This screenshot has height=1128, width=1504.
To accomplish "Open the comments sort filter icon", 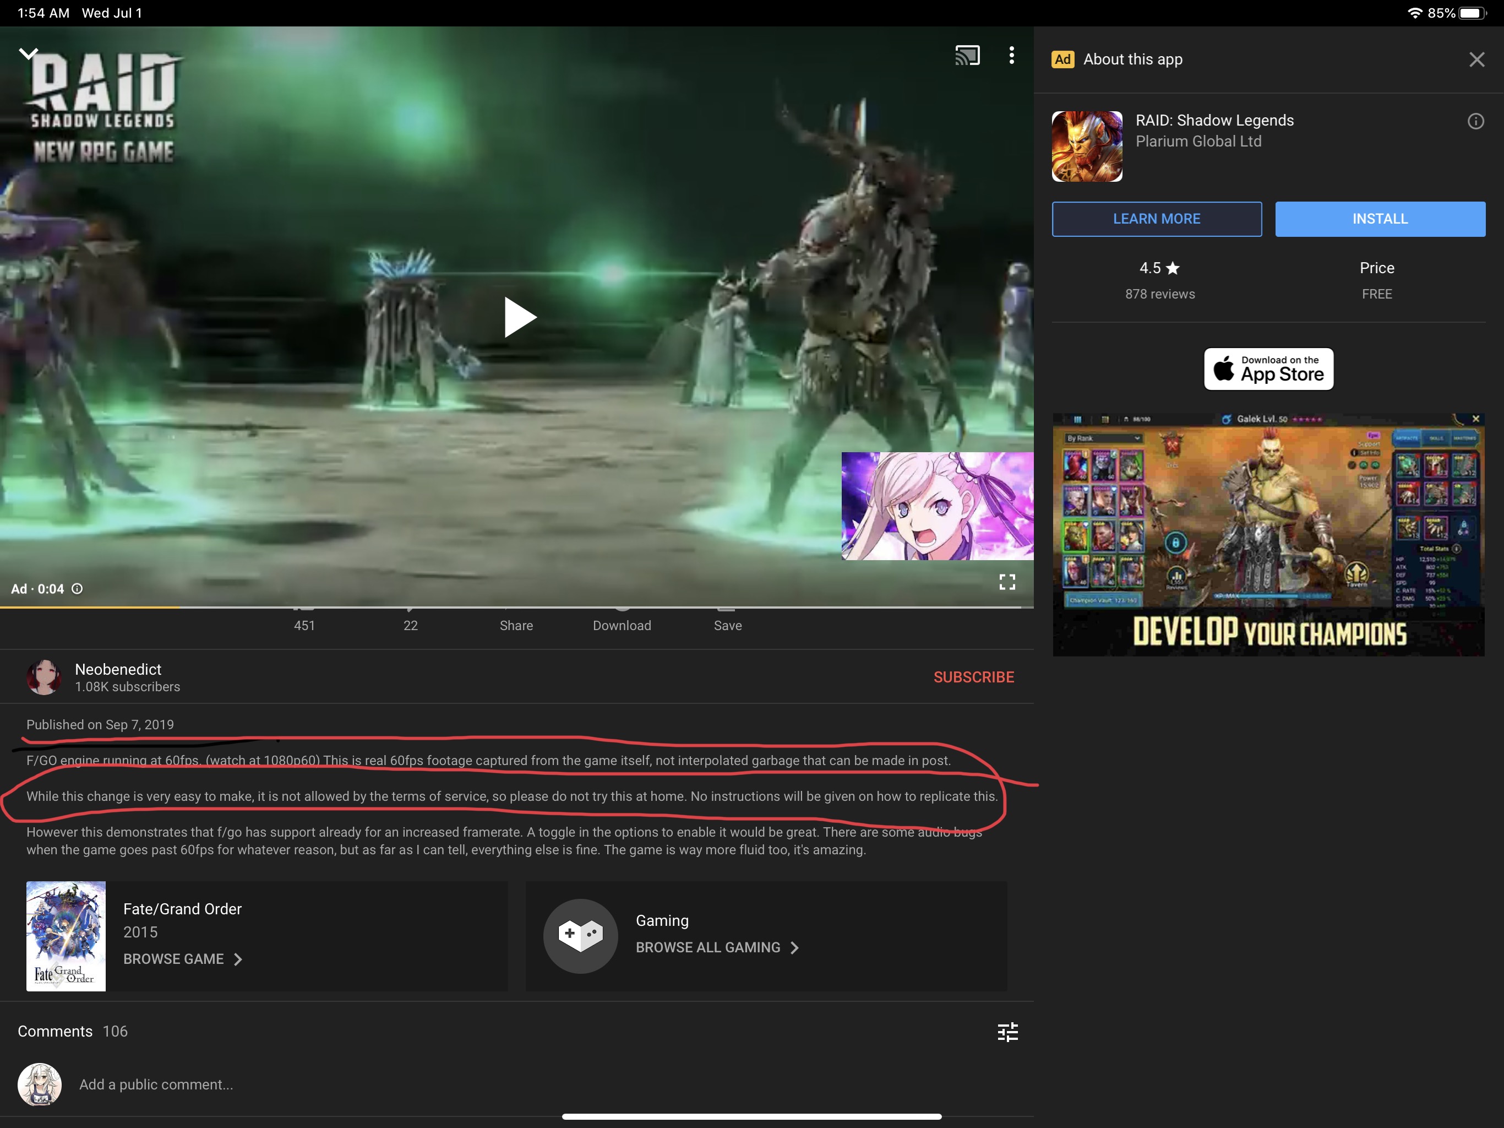I will click(x=1007, y=1032).
